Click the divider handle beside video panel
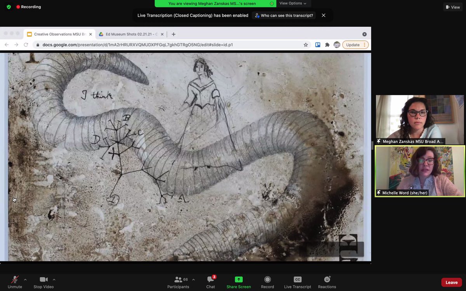This screenshot has height=291, width=466. click(x=372, y=145)
